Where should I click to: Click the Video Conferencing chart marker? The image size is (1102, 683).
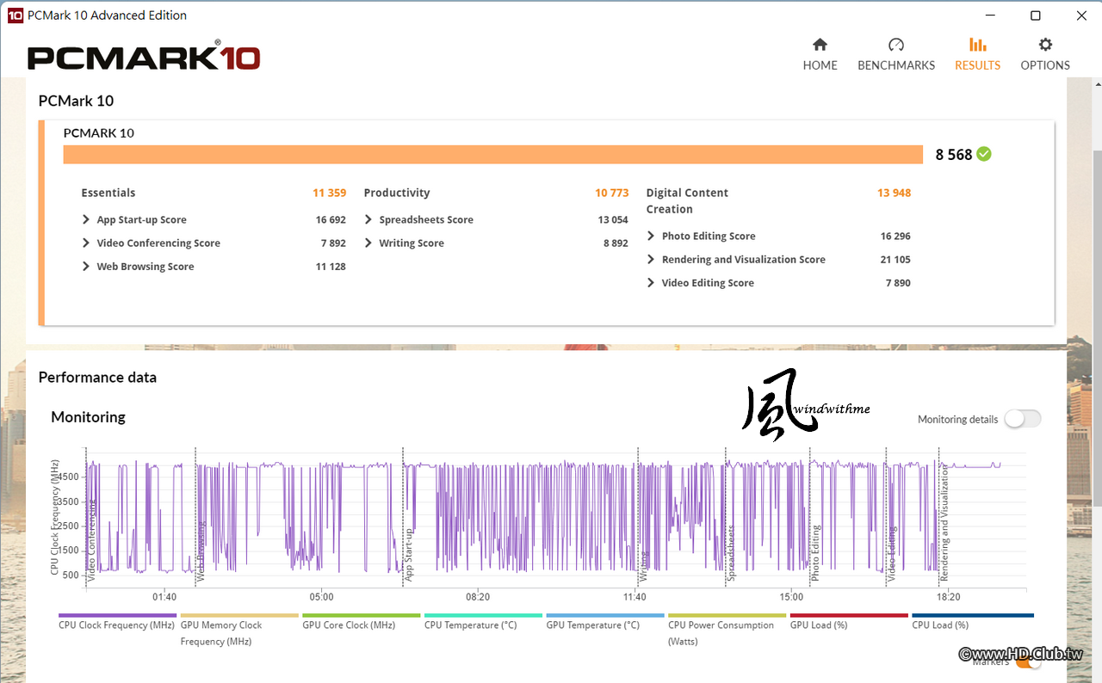[x=91, y=541]
